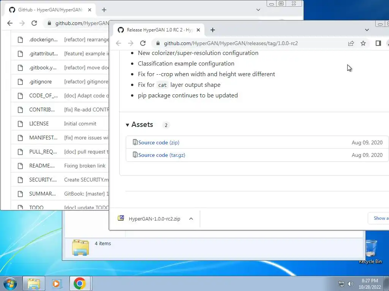
Task: Click file icon next to .gitignore
Action: 21,82
